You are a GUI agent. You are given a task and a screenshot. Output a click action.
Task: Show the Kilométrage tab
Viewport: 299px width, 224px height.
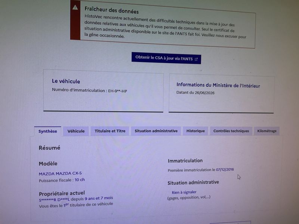[x=266, y=131]
